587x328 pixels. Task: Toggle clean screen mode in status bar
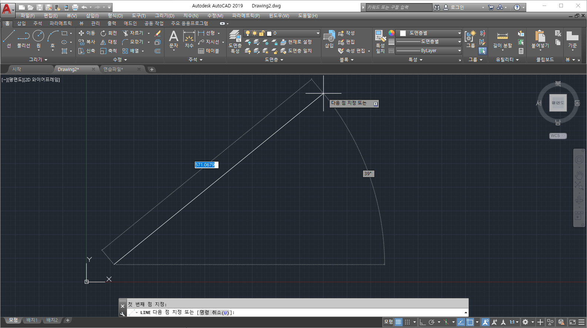573,322
